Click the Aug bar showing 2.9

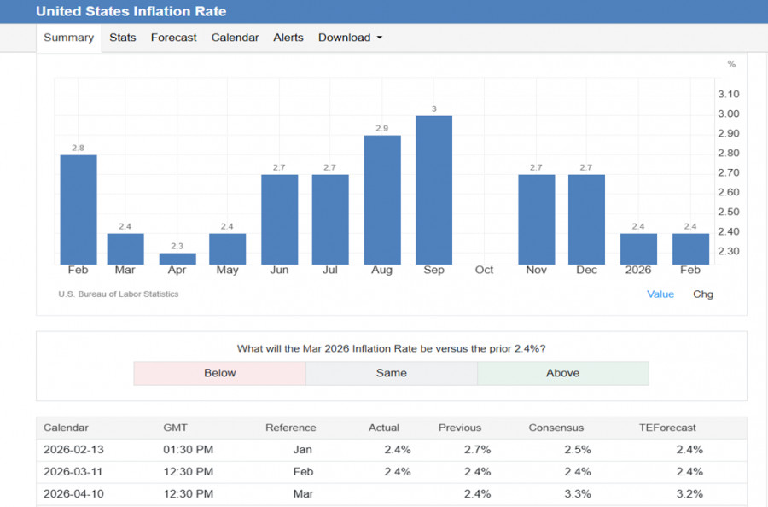pyautogui.click(x=381, y=200)
